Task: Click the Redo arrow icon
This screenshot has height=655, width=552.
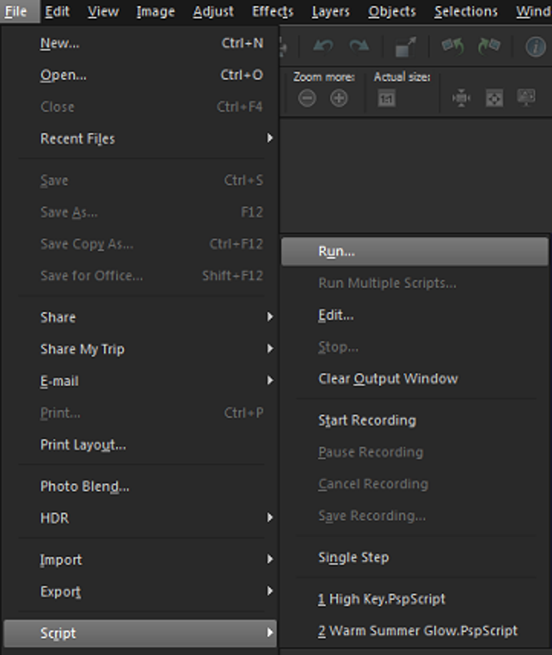Action: click(359, 47)
